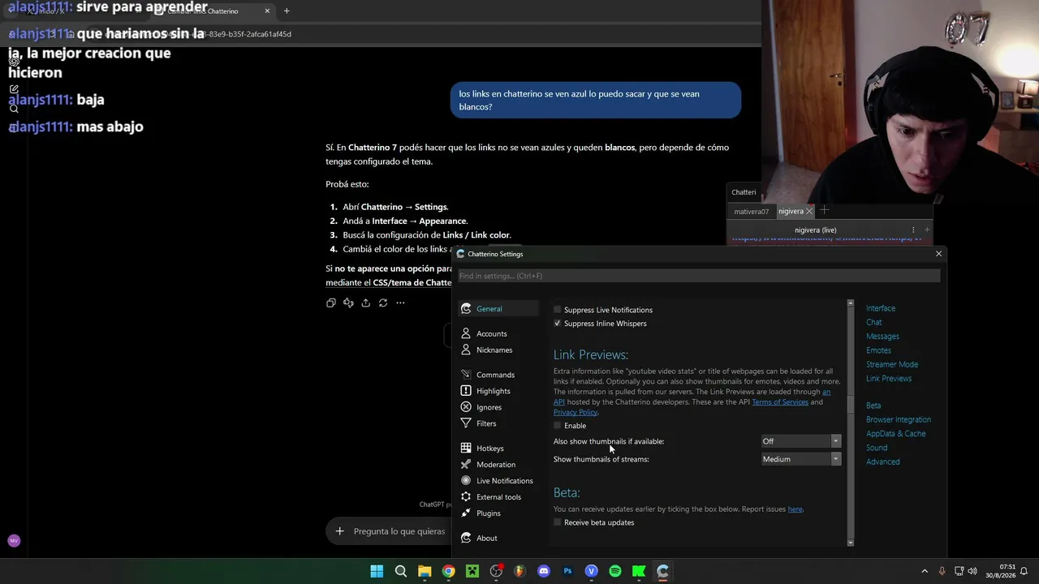This screenshot has height=584, width=1039.
Task: Enable Link Previews checkbox
Action: point(558,426)
